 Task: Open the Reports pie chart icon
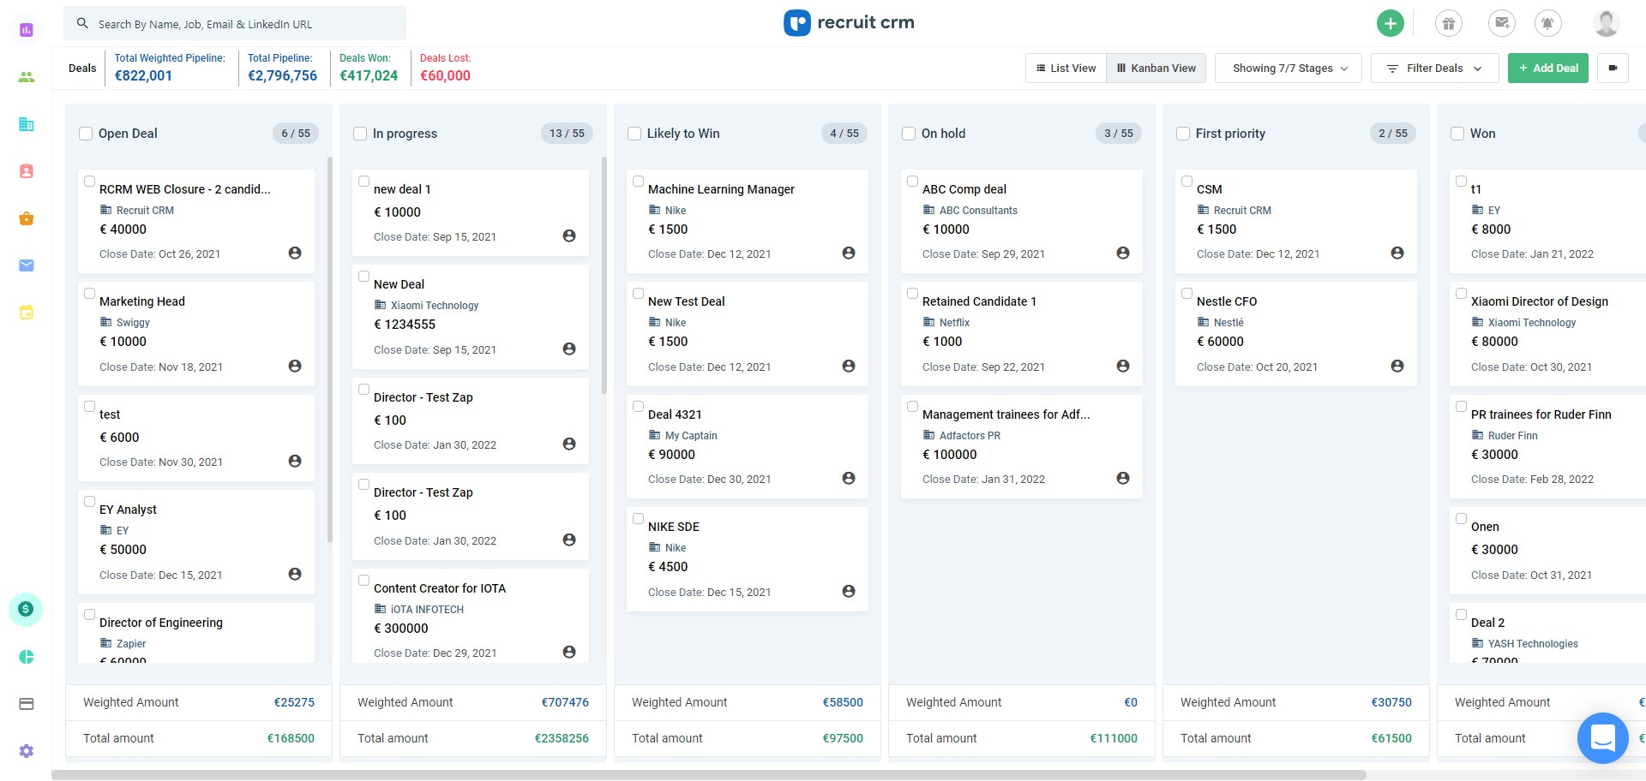pos(27,657)
